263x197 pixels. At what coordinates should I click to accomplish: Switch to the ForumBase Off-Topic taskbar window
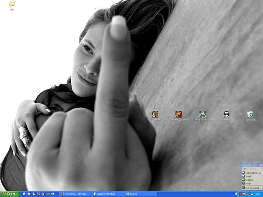click(75, 194)
